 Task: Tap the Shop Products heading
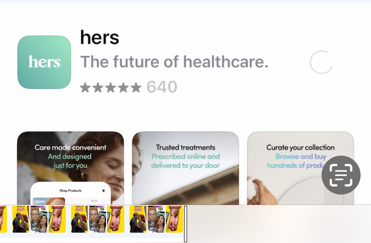pyautogui.click(x=71, y=191)
